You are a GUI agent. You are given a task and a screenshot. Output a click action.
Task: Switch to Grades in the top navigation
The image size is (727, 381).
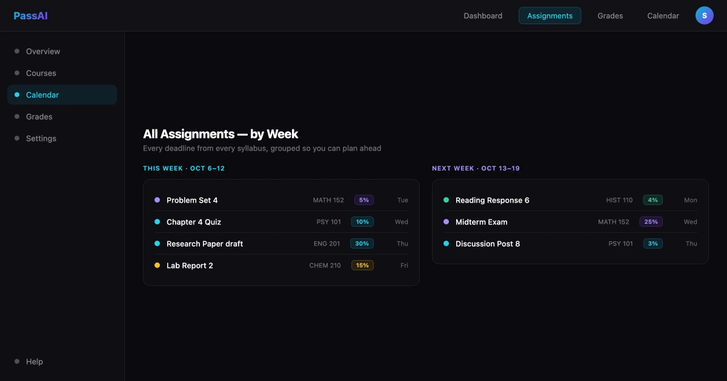click(610, 16)
